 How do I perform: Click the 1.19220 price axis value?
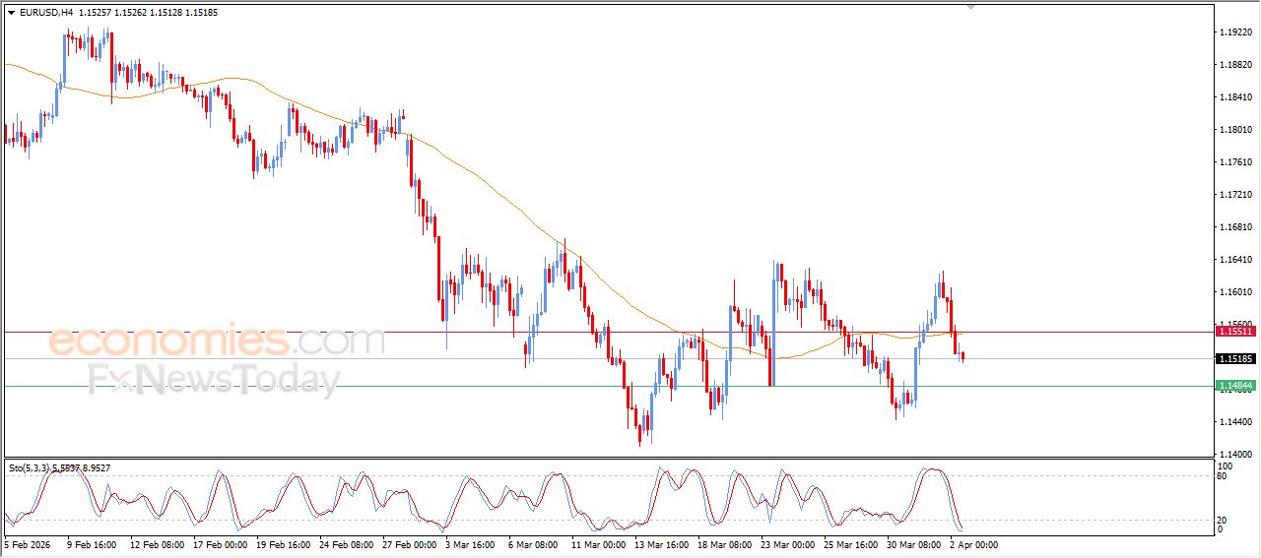tap(1235, 32)
